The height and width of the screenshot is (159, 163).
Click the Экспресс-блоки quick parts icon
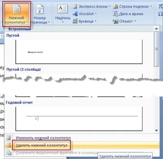(x=75, y=6)
